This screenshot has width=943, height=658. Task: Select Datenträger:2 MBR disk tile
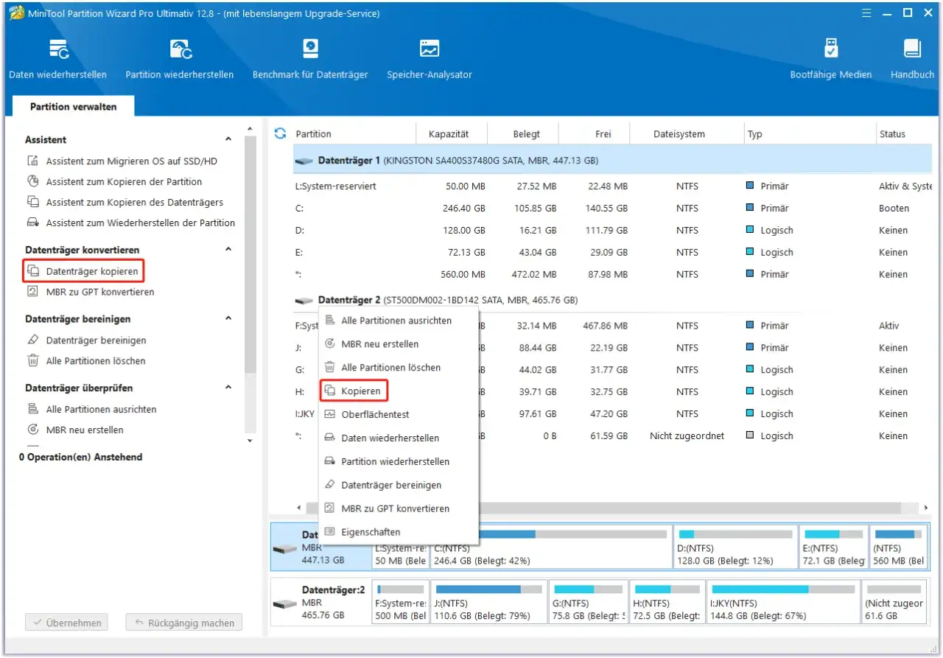pyautogui.click(x=321, y=601)
